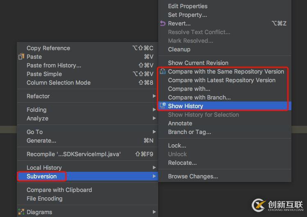Click the Show History icon
307x217 pixels.
click(163, 106)
